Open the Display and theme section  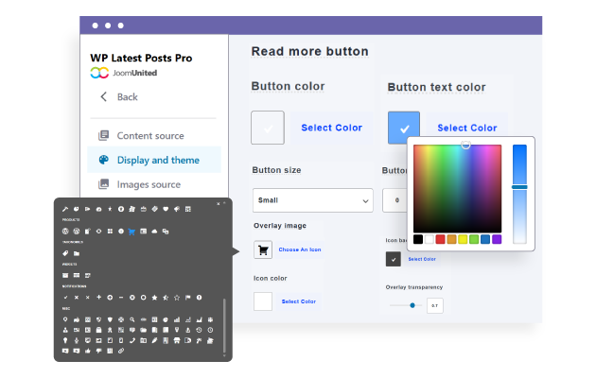point(157,160)
